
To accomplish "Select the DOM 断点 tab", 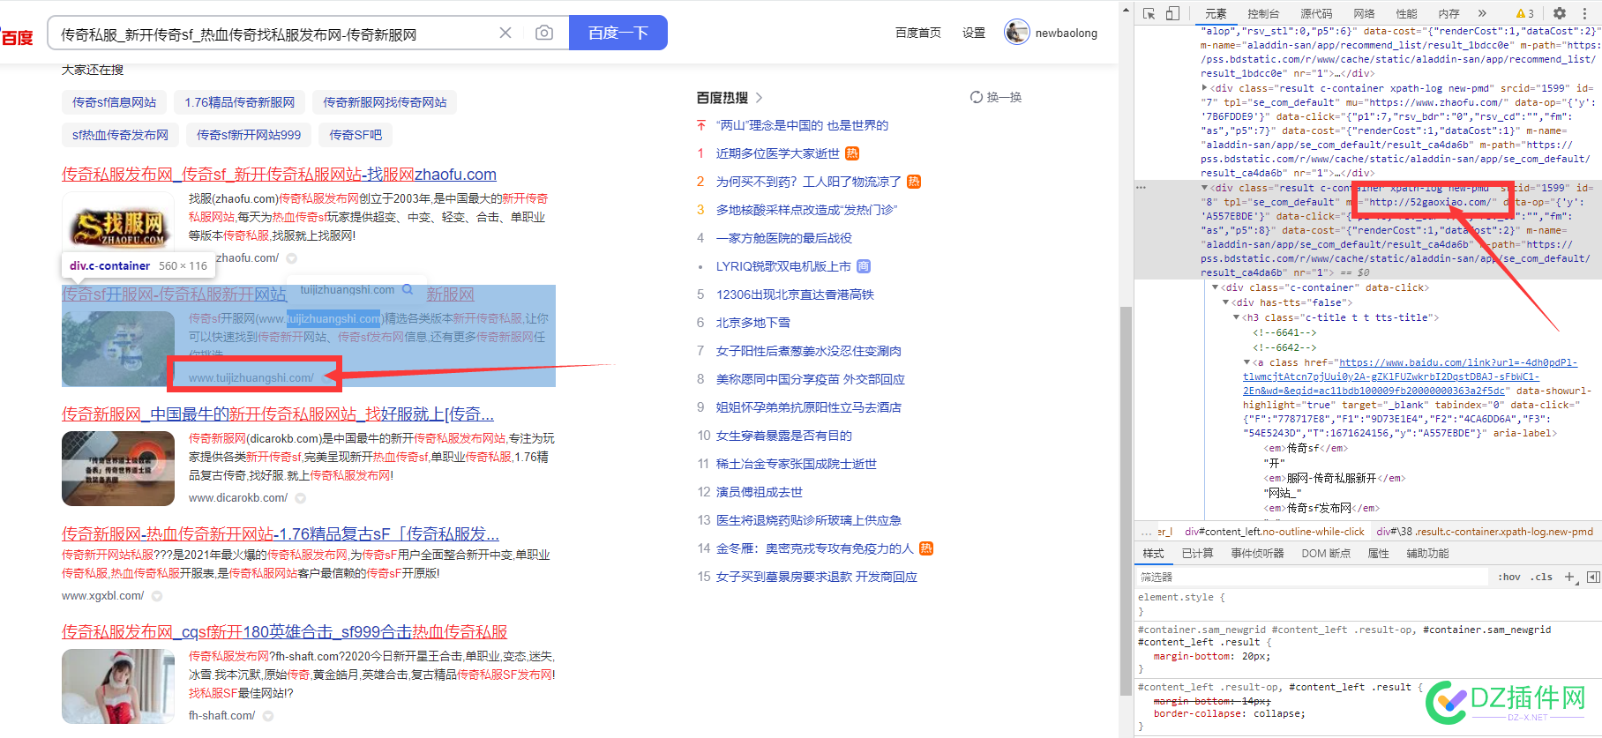I will click(1326, 554).
